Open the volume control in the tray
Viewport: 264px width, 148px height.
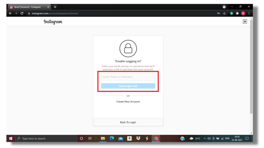(209, 138)
